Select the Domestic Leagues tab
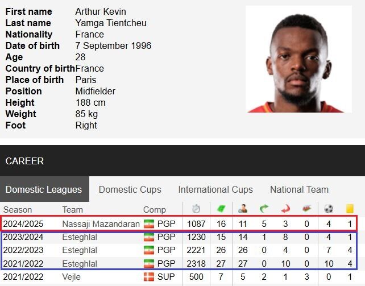Image resolution: width=365 pixels, height=286 pixels. point(44,189)
